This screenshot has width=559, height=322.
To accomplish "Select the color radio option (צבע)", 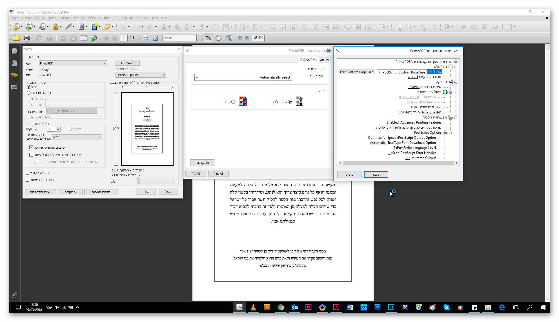I will [x=233, y=102].
